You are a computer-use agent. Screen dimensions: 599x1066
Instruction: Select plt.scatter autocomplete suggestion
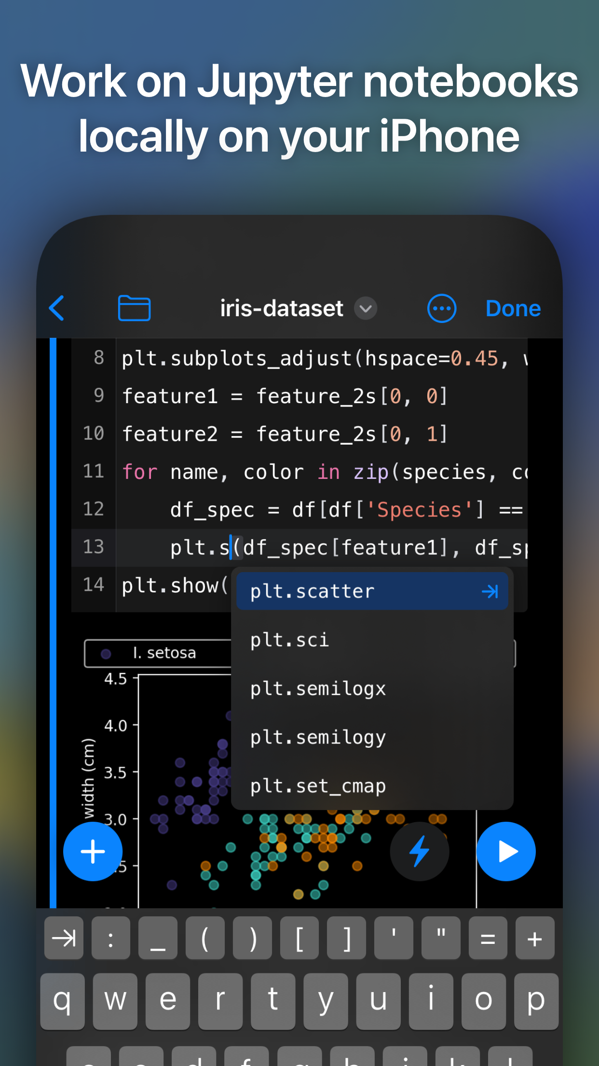pyautogui.click(x=372, y=591)
